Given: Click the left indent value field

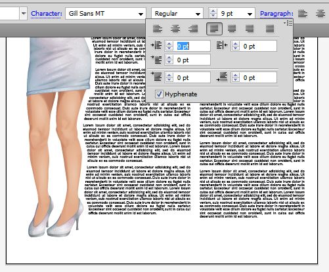Looking at the screenshot, I should [192, 46].
